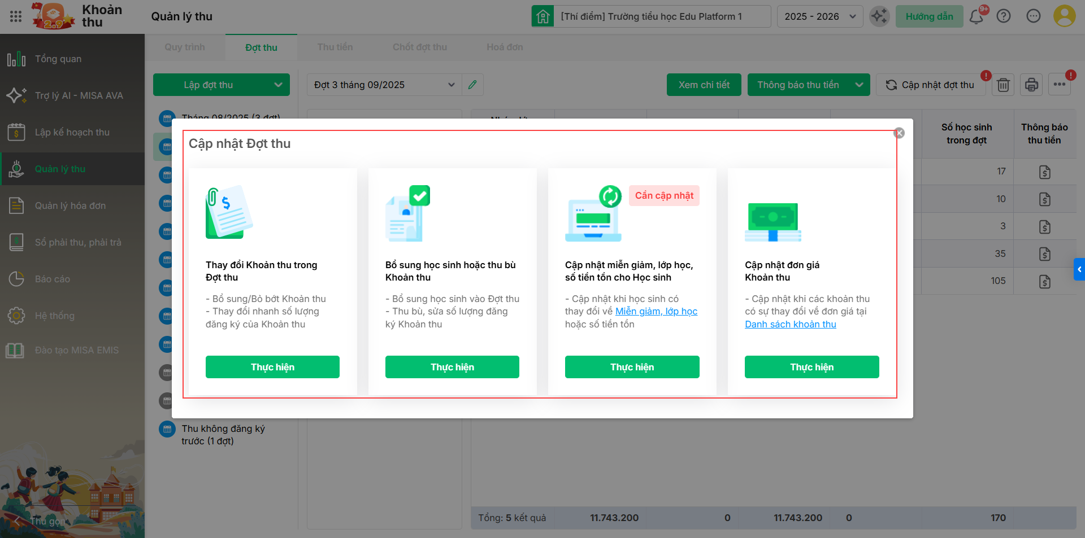Open the Danh sách khoản thu link
The image size is (1085, 538).
click(790, 324)
